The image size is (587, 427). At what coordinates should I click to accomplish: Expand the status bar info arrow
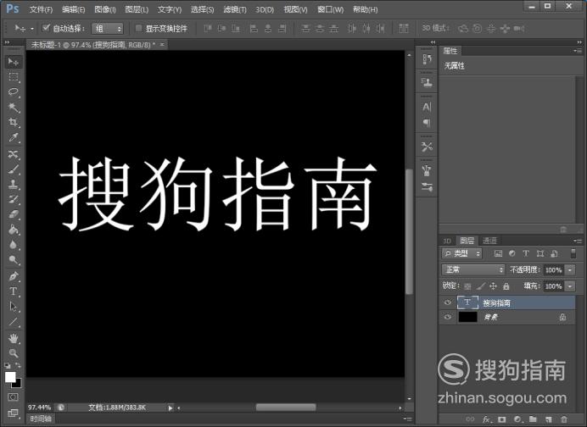tap(171, 408)
